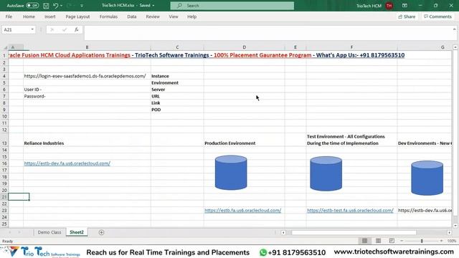The image size is (459, 258).
Task: Open the Review tab
Action: 153,16
